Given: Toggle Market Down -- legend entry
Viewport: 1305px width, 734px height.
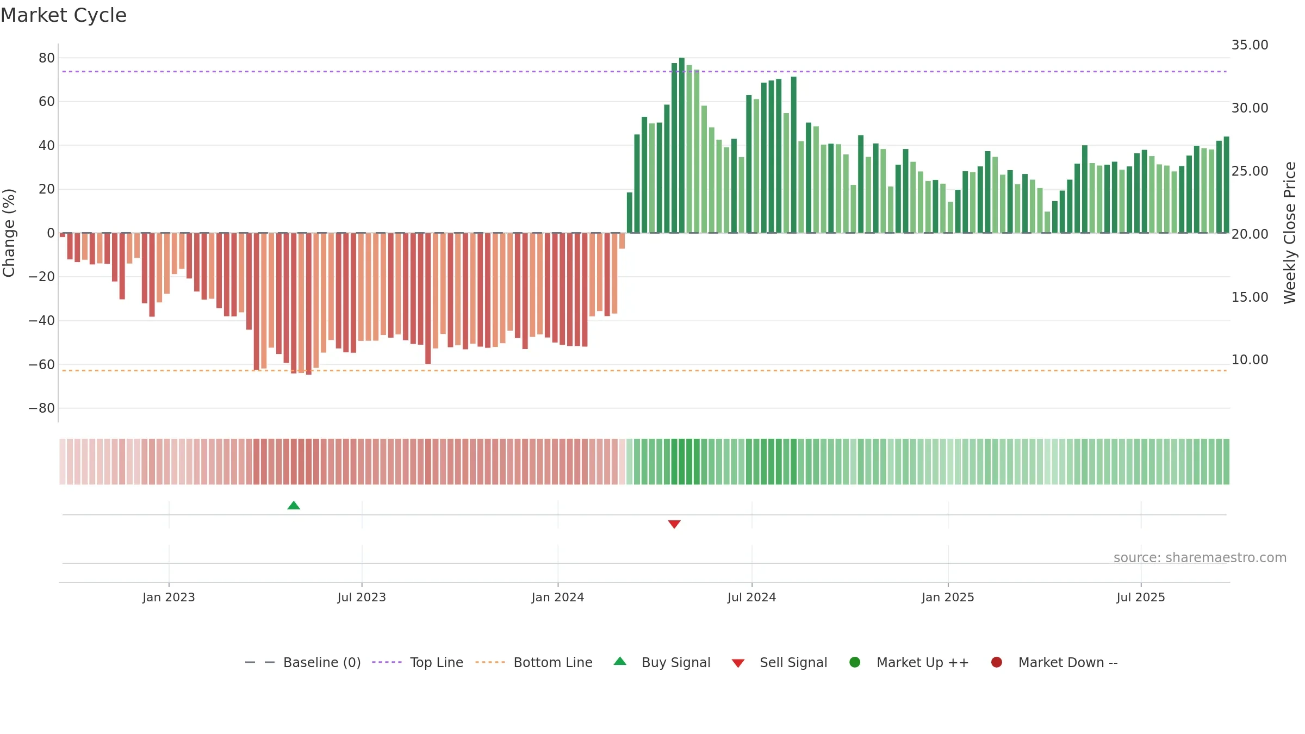Looking at the screenshot, I should coord(1054,662).
